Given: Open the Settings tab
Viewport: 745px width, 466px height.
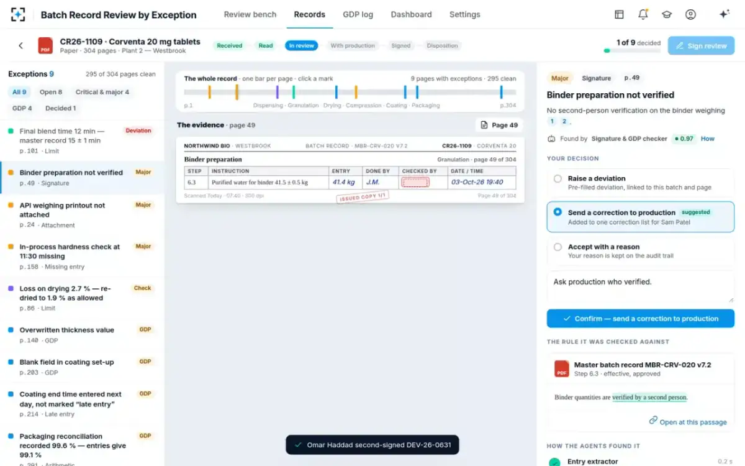Looking at the screenshot, I should click(465, 14).
